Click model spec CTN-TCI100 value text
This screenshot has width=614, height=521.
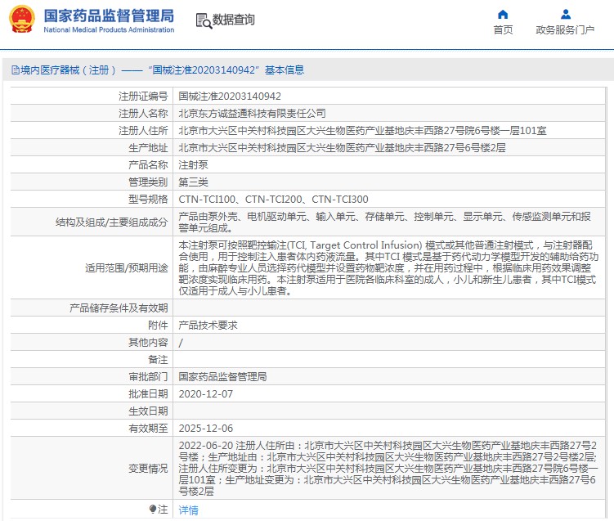[208, 199]
